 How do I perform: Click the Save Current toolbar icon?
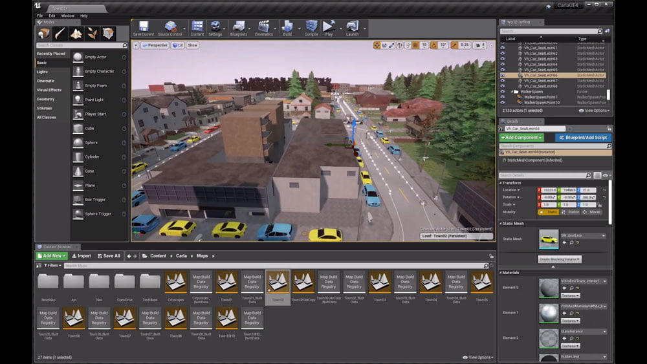[143, 27]
